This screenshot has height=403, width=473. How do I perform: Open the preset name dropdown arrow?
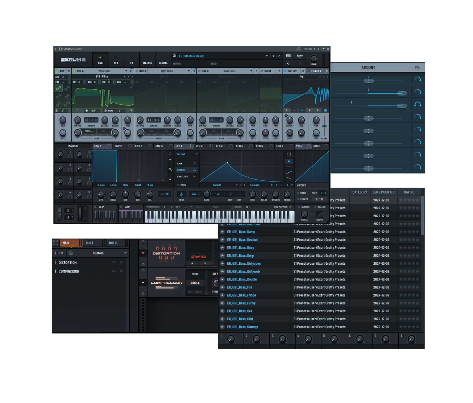pyautogui.click(x=267, y=56)
